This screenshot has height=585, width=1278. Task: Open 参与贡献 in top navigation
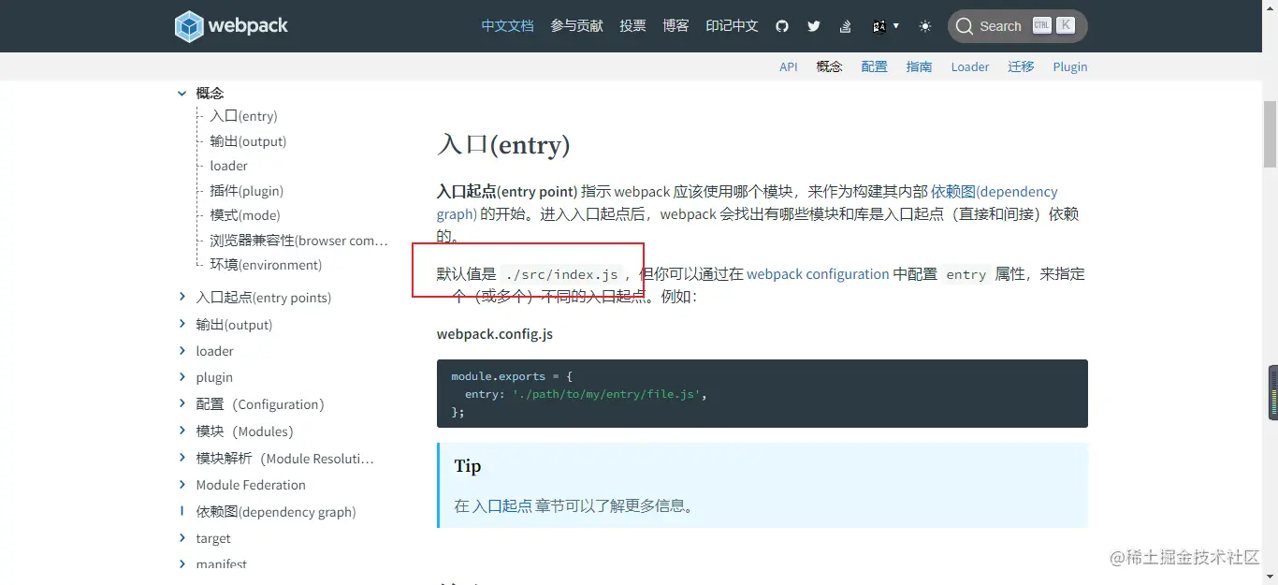coord(576,26)
